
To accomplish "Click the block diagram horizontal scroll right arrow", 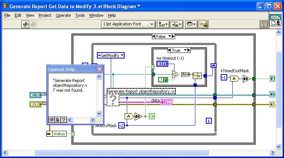I will point(272,153).
